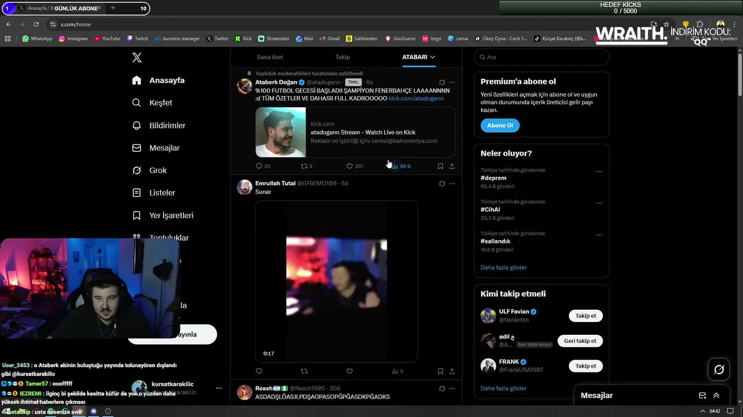Open the #CihAI trending topic
This screenshot has height=417, width=743.
coord(490,210)
